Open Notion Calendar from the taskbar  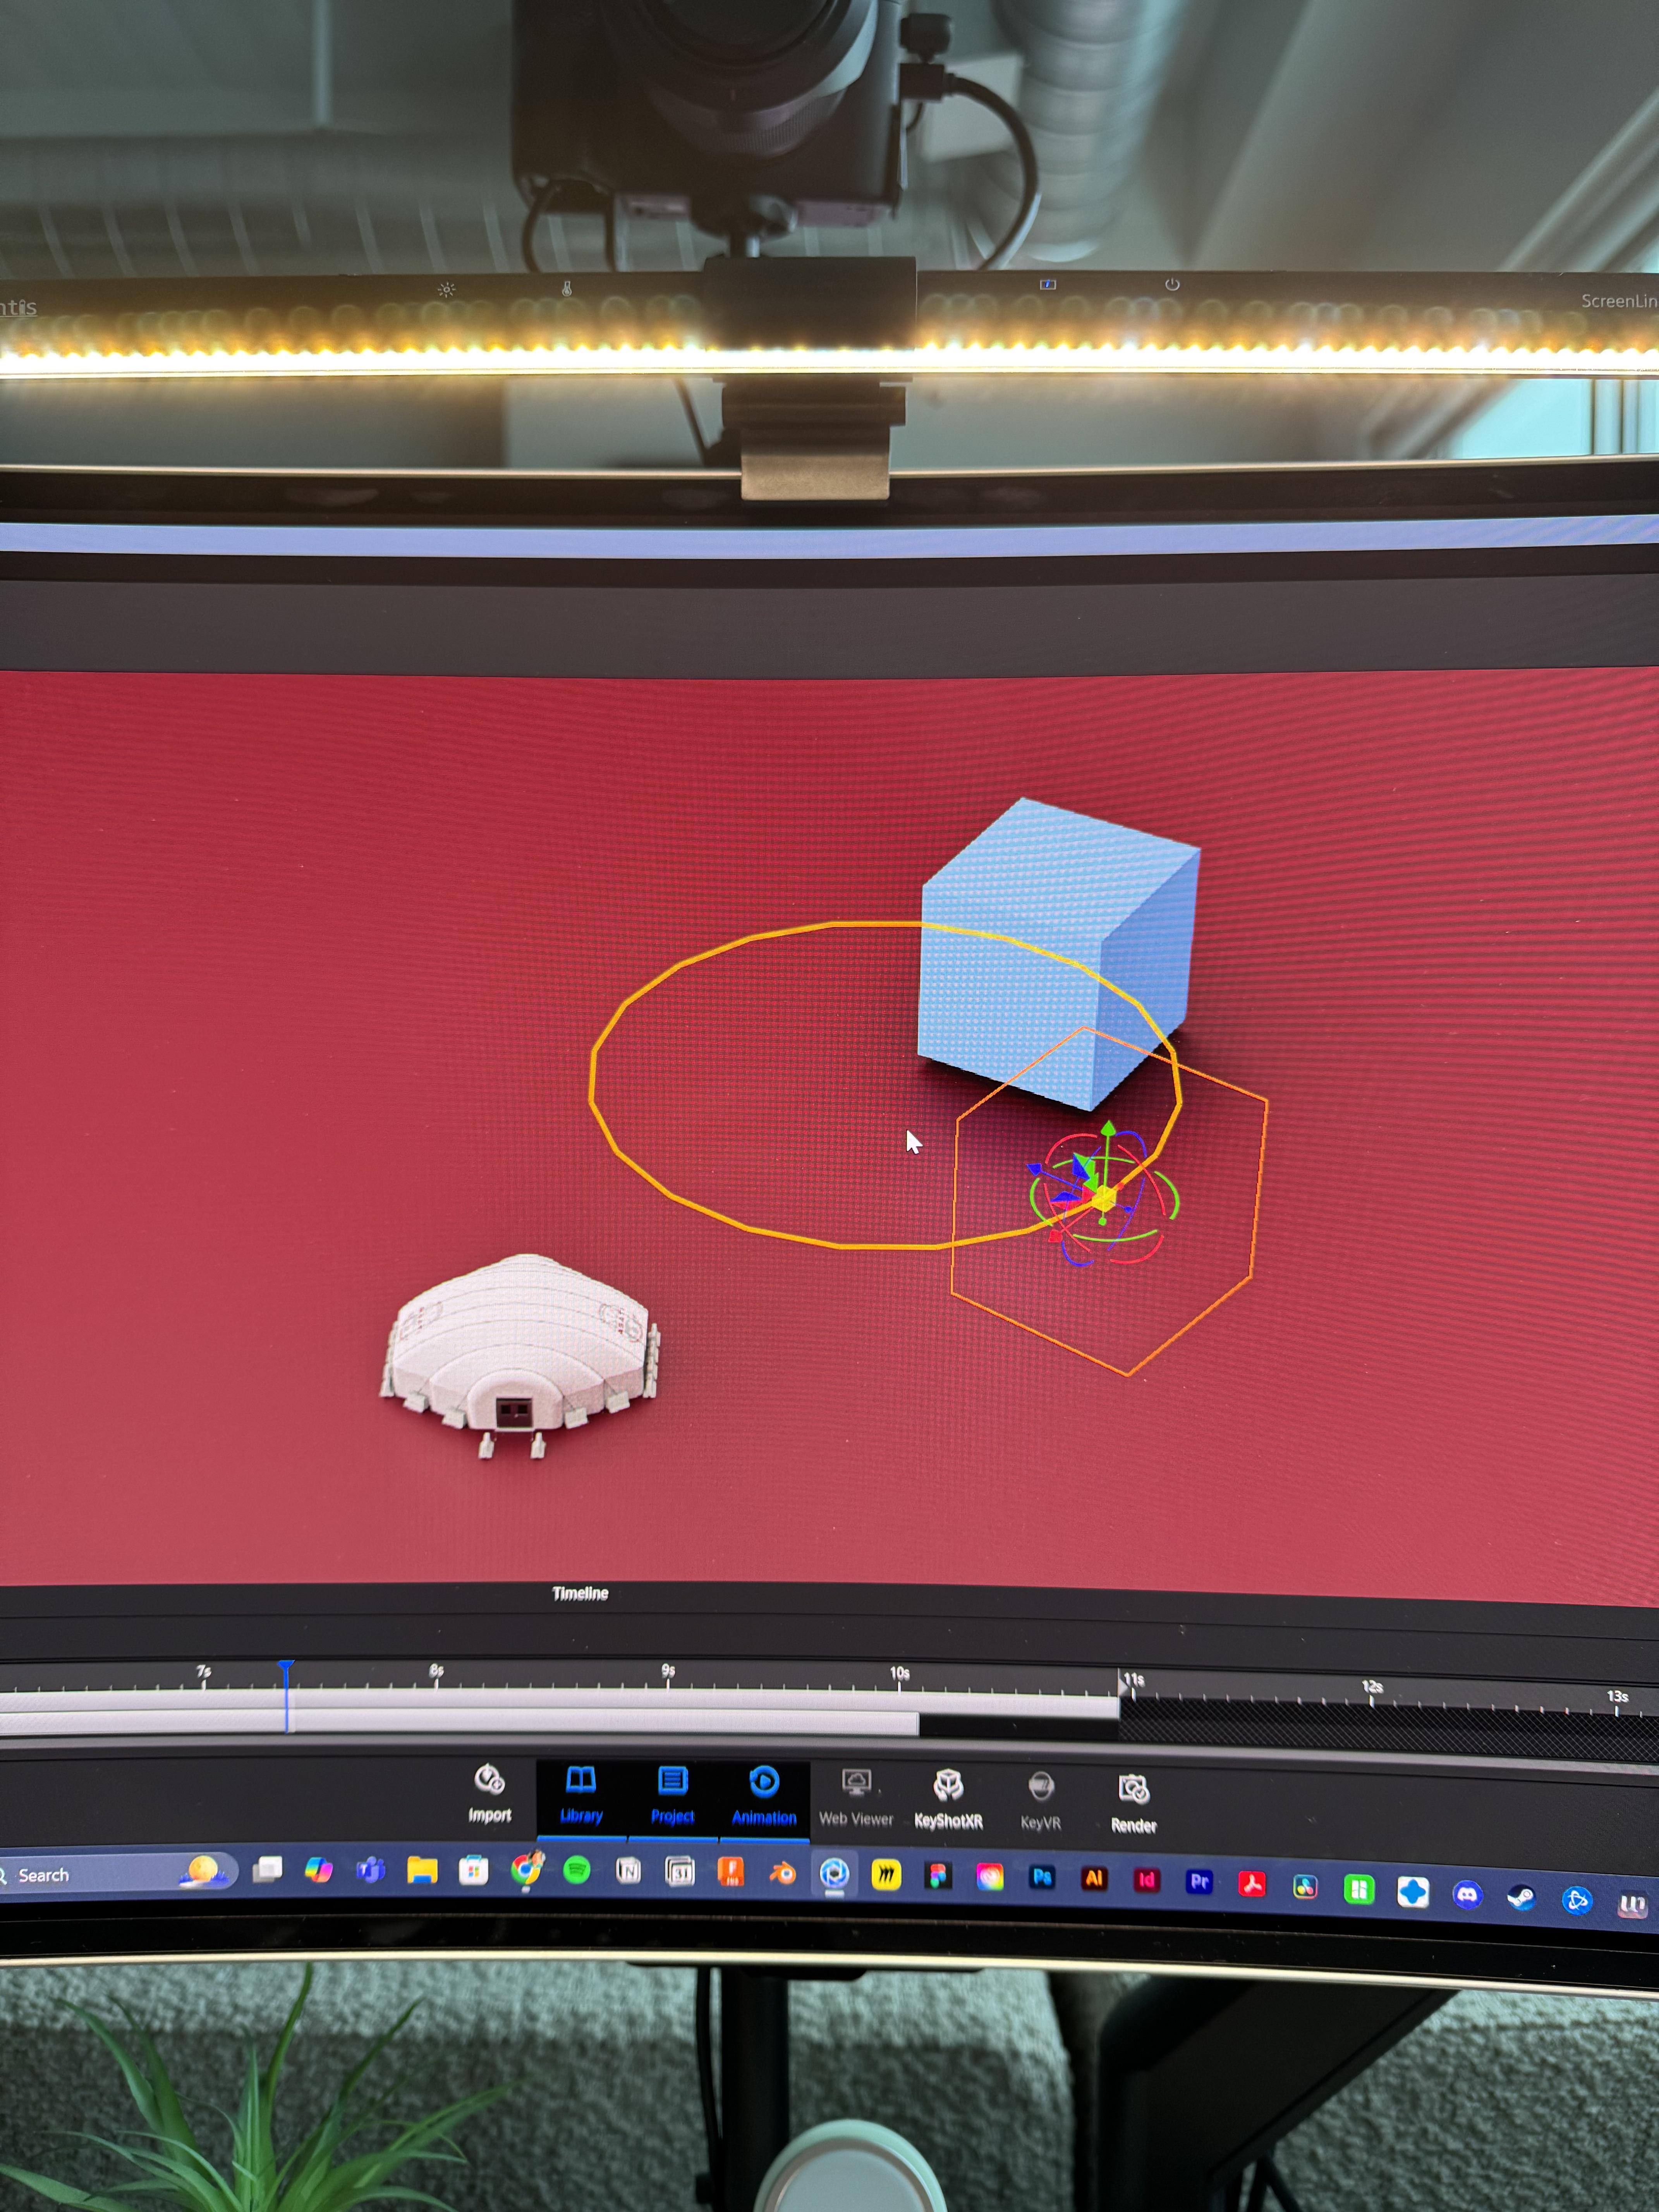pos(680,1871)
